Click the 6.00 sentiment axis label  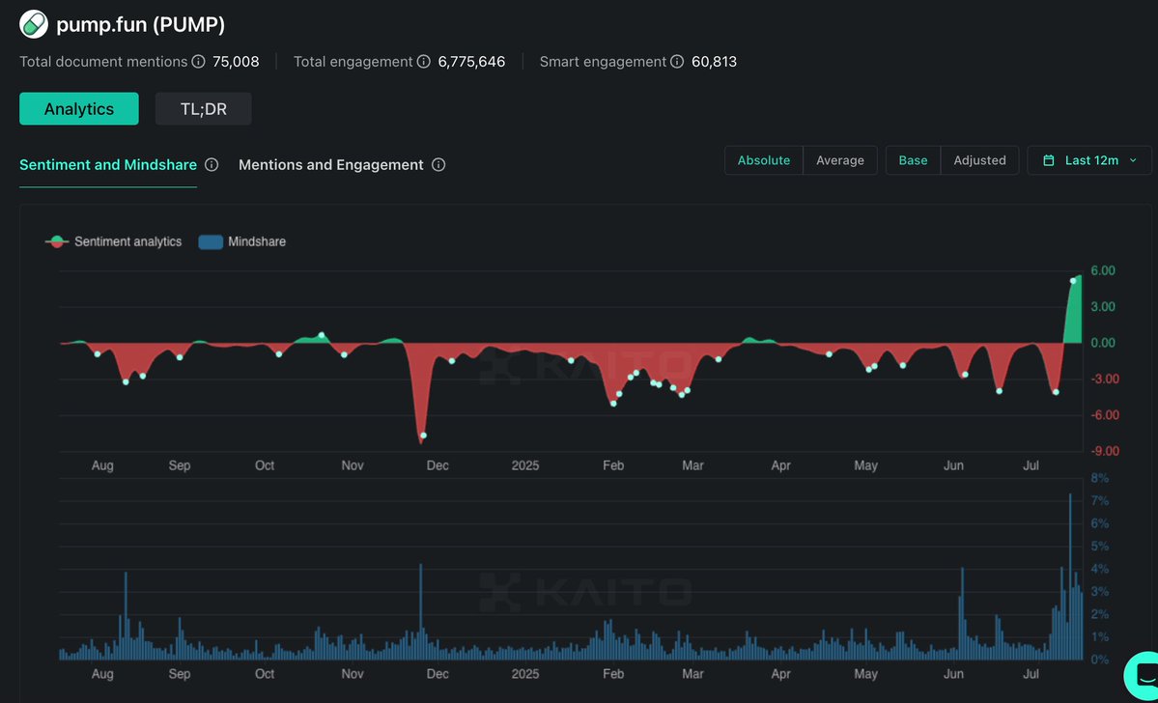1103,271
